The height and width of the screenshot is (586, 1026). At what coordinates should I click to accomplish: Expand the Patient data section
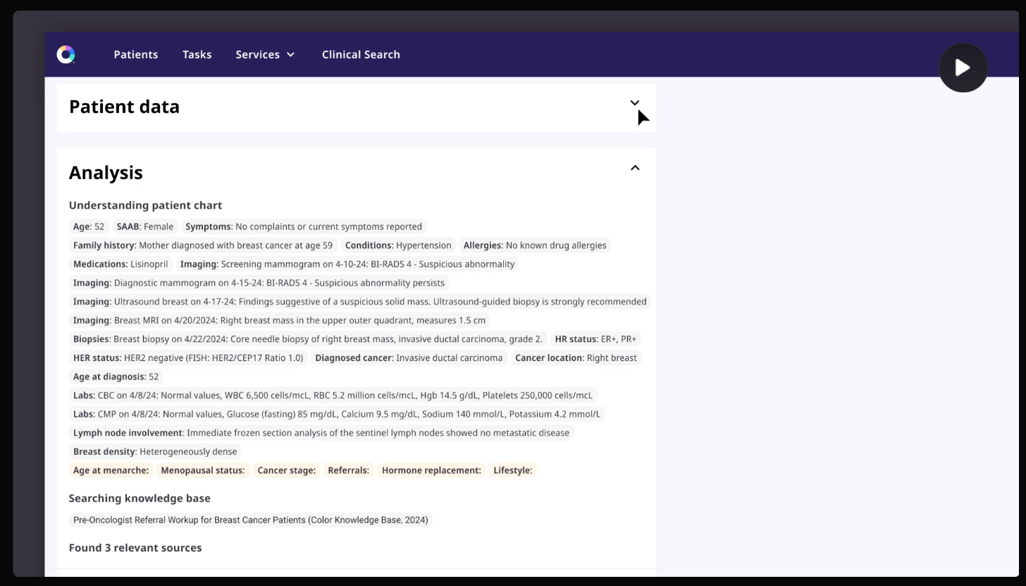coord(634,103)
